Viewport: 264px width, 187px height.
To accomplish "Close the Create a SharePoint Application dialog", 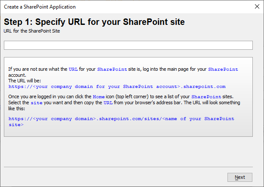I will pyautogui.click(x=257, y=6).
